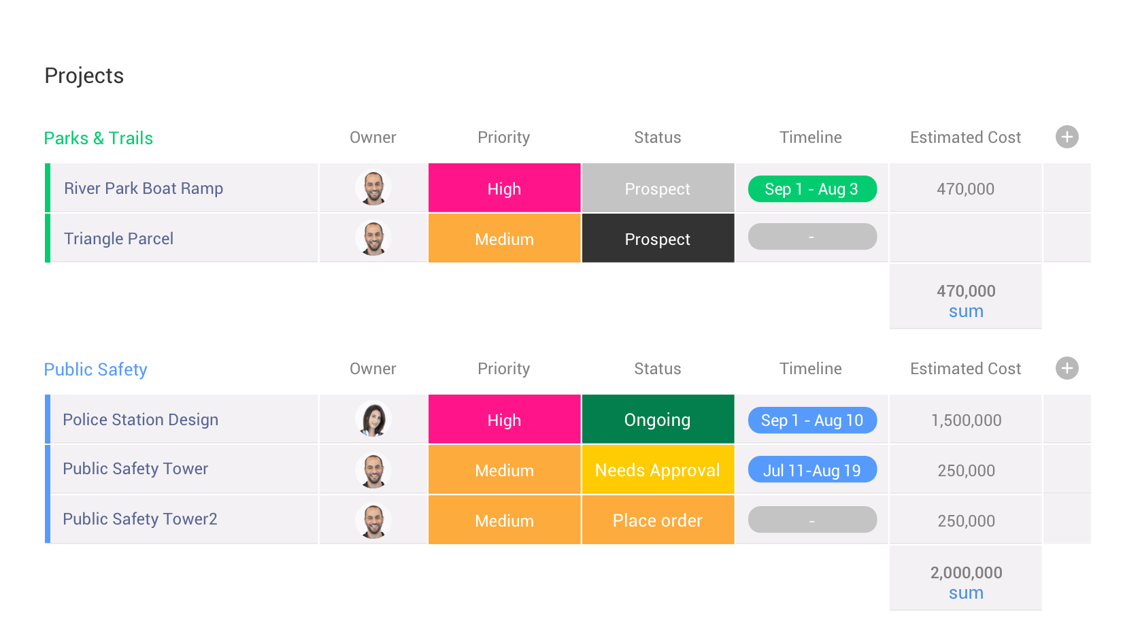This screenshot has width=1140, height=630.
Task: Click sum link under Public Safety total
Action: tap(966, 593)
